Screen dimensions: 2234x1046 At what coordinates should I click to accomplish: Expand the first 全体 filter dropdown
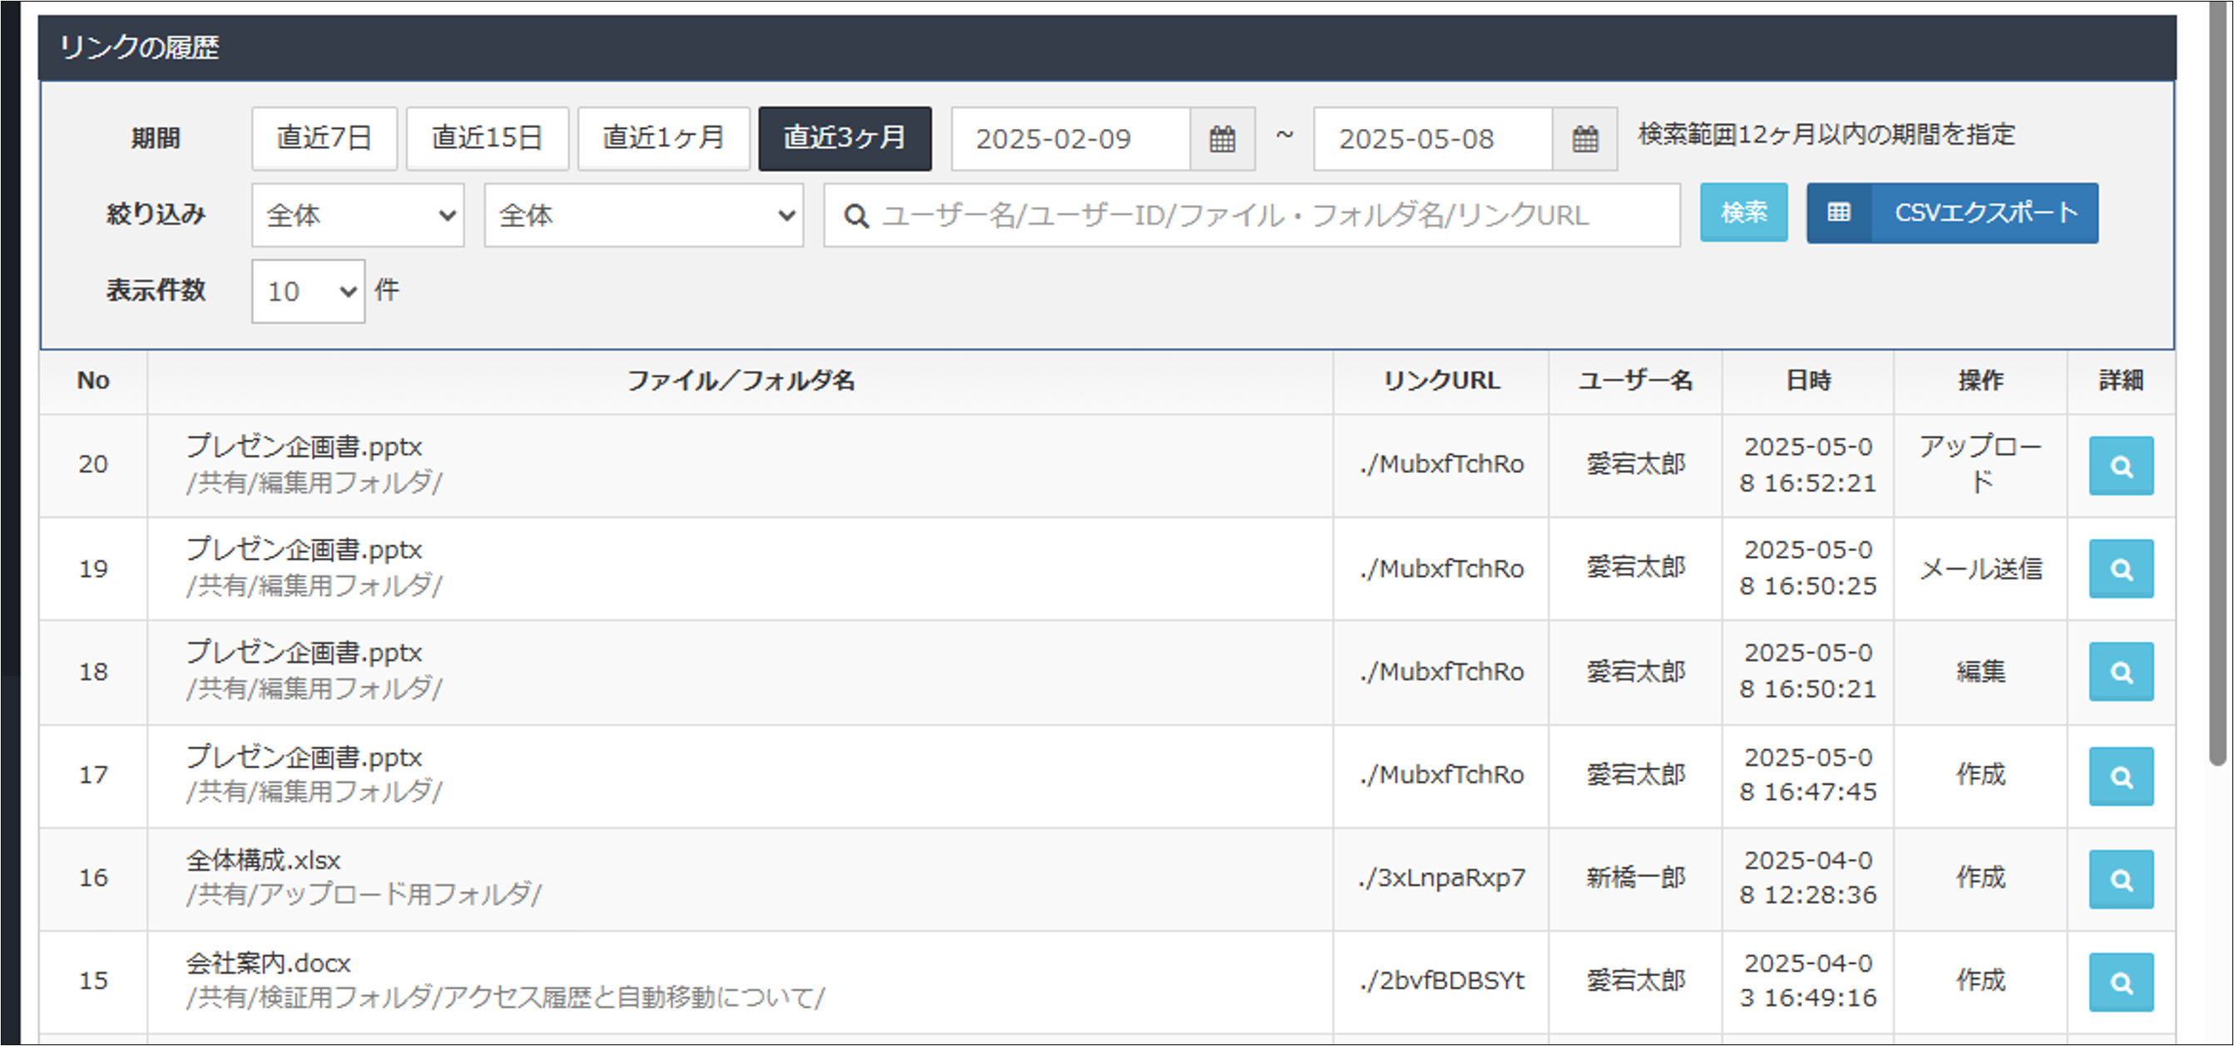[357, 215]
